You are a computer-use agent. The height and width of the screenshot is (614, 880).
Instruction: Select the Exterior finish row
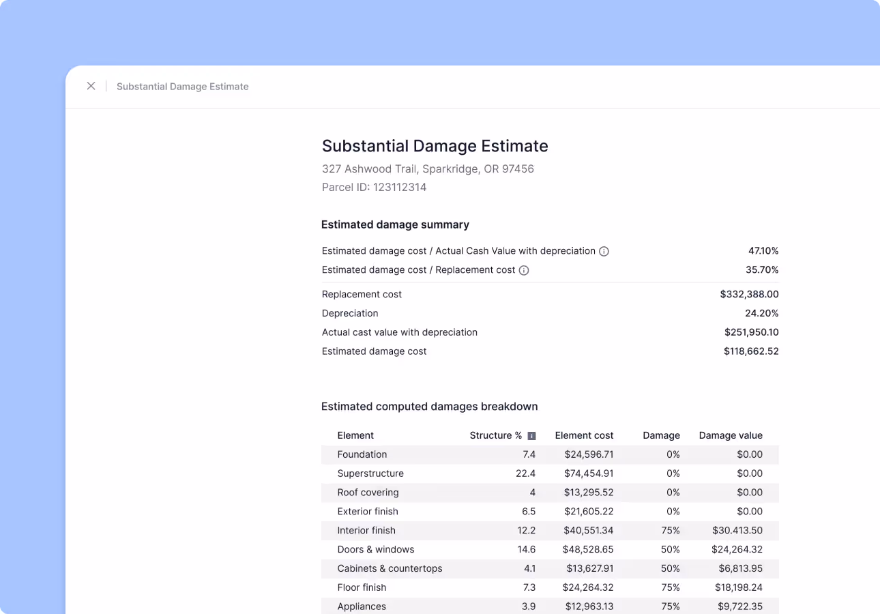tap(550, 512)
